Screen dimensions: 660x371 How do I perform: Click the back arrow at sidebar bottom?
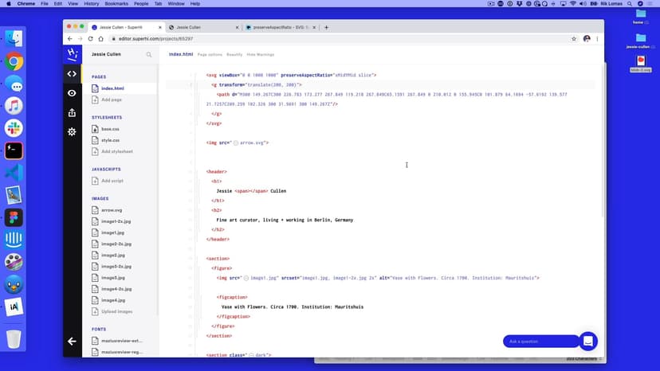pyautogui.click(x=72, y=341)
